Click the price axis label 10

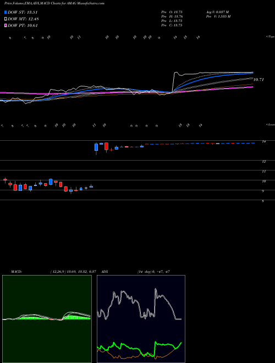point(263,182)
